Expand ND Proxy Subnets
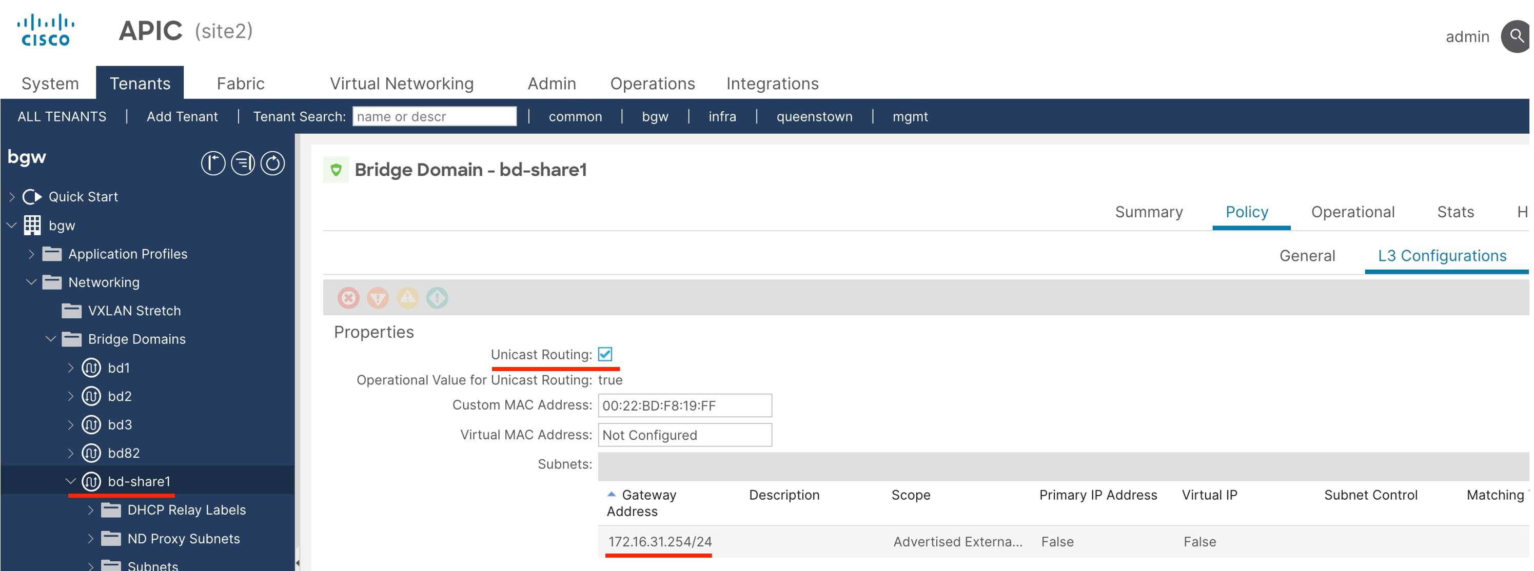This screenshot has width=1534, height=571. pyautogui.click(x=90, y=539)
